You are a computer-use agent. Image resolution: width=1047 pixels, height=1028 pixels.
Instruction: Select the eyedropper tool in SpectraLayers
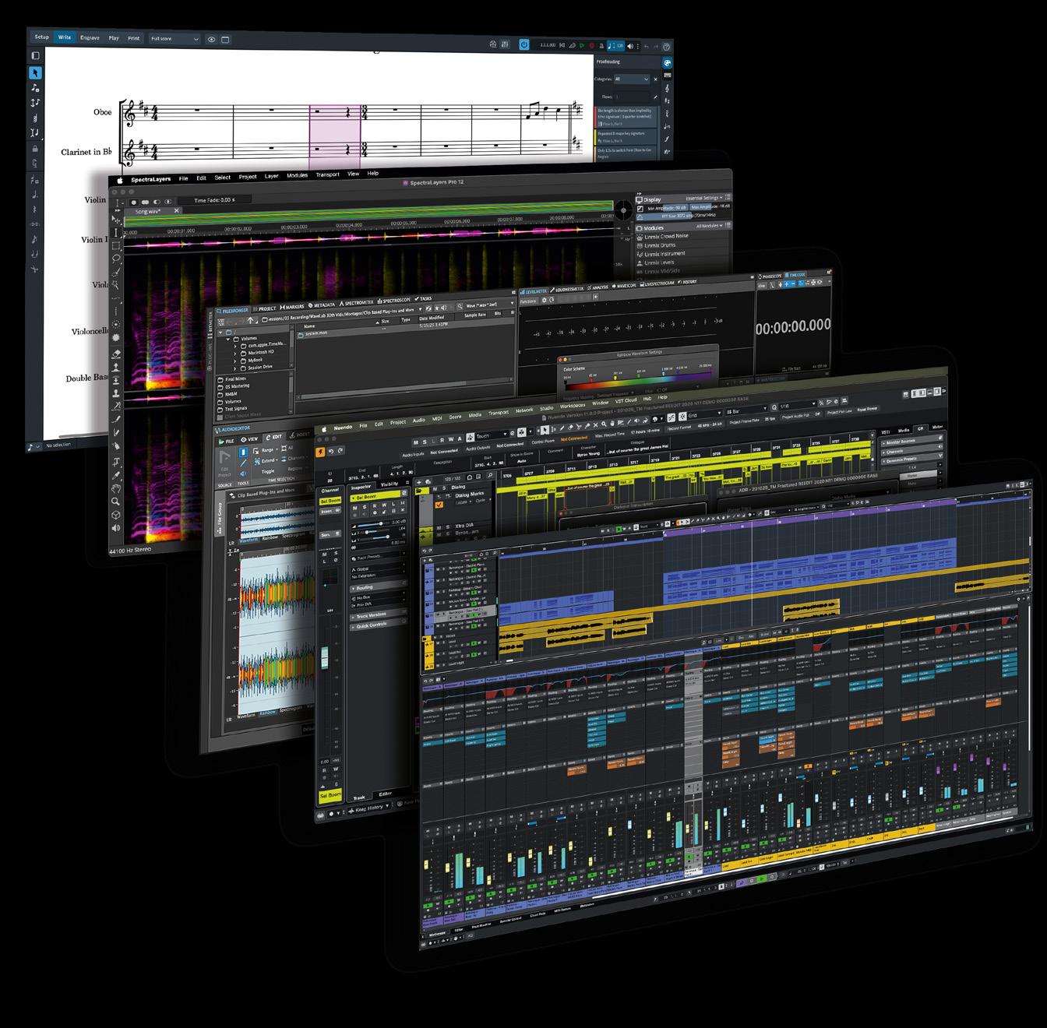(x=117, y=474)
